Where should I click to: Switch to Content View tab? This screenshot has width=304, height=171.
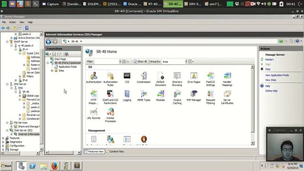115,152
